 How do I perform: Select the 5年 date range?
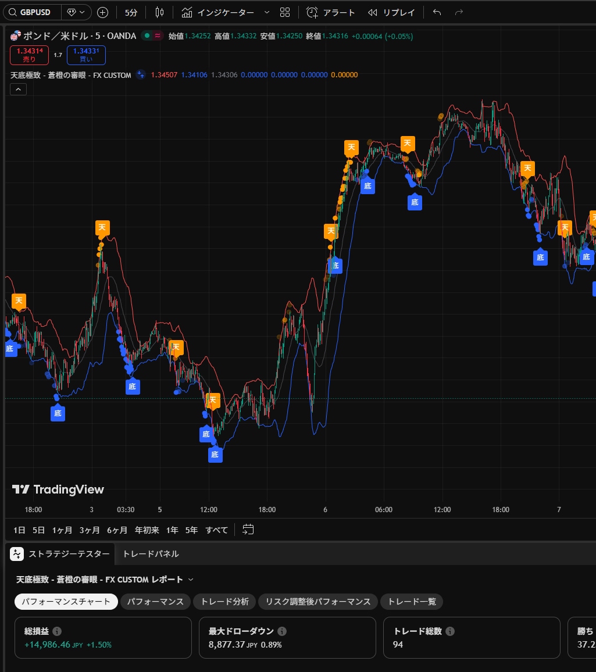[192, 530]
